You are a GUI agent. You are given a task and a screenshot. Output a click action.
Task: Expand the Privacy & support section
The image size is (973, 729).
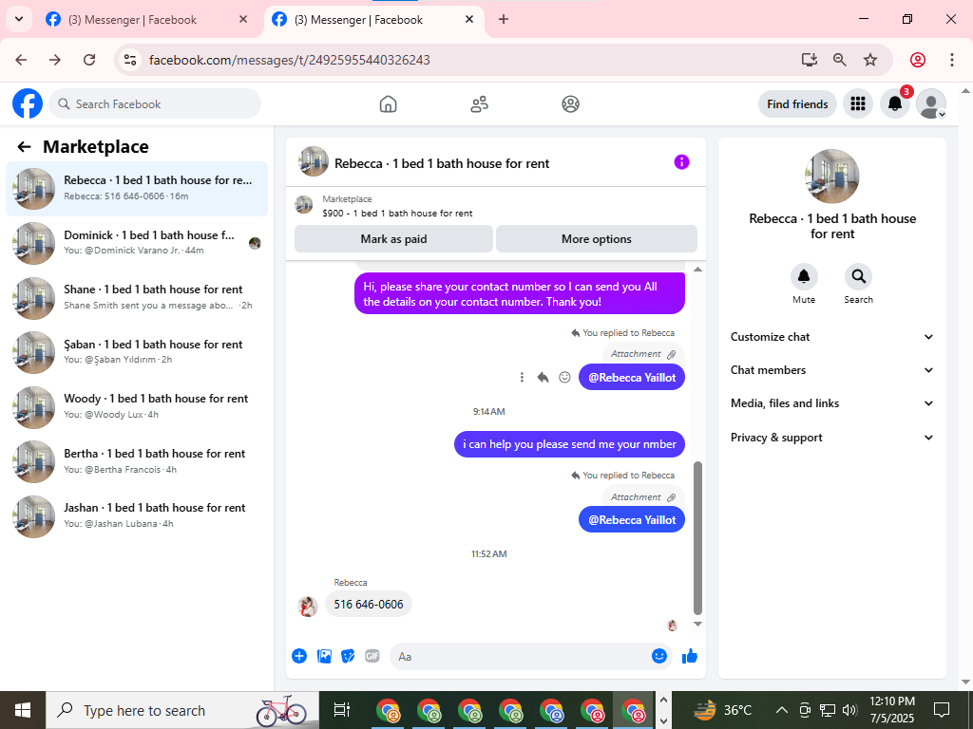pyautogui.click(x=832, y=438)
